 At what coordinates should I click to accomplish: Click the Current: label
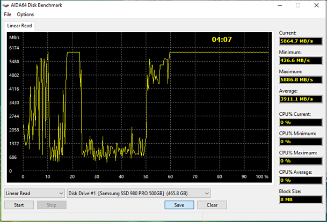coord(288,33)
